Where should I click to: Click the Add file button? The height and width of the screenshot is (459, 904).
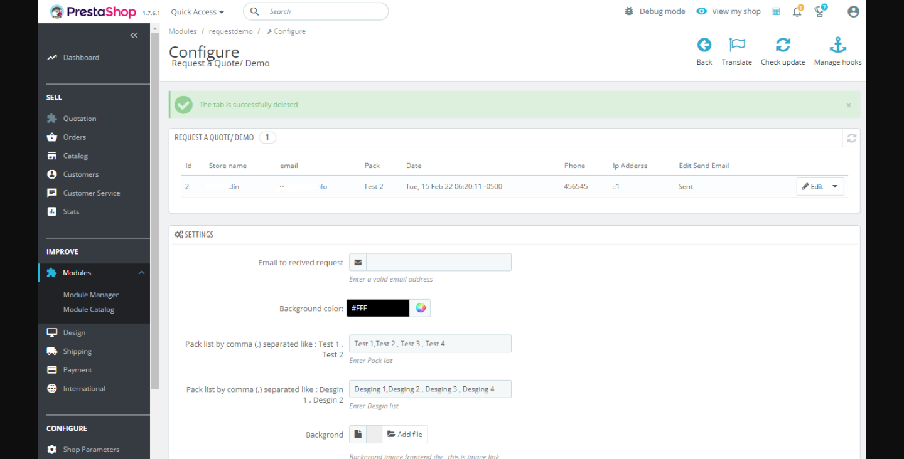[404, 434]
